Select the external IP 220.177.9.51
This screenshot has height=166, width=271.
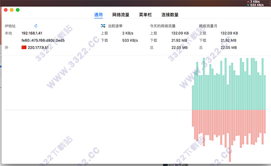38,47
